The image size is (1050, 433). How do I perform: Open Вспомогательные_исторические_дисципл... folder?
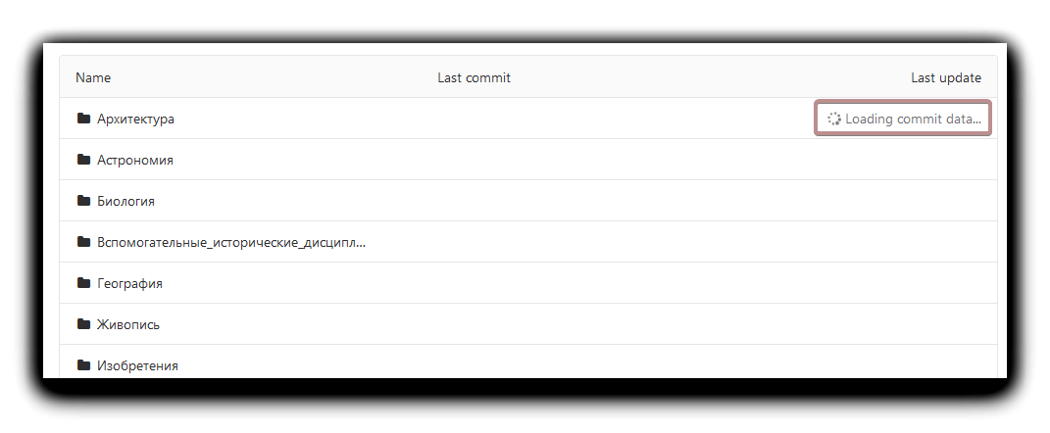coord(231,242)
